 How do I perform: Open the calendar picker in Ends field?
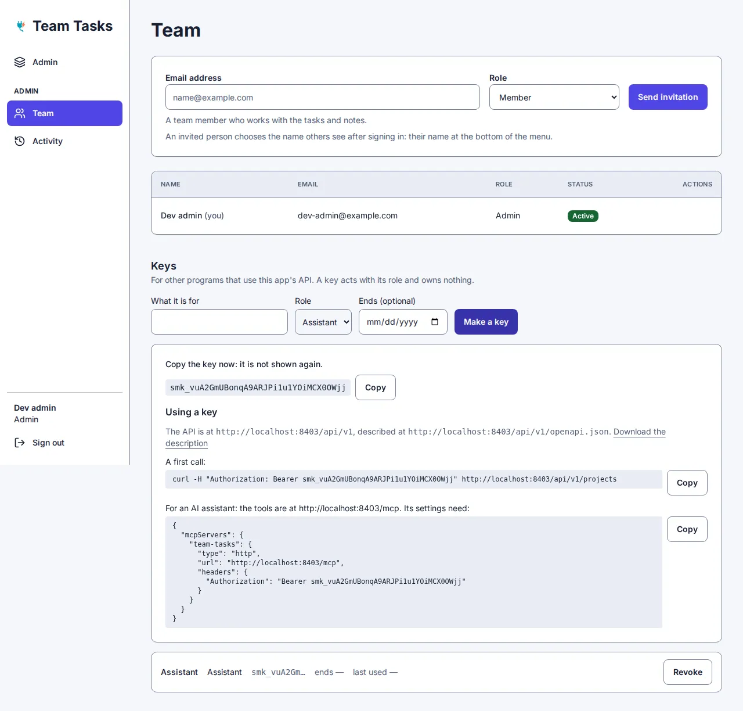435,322
